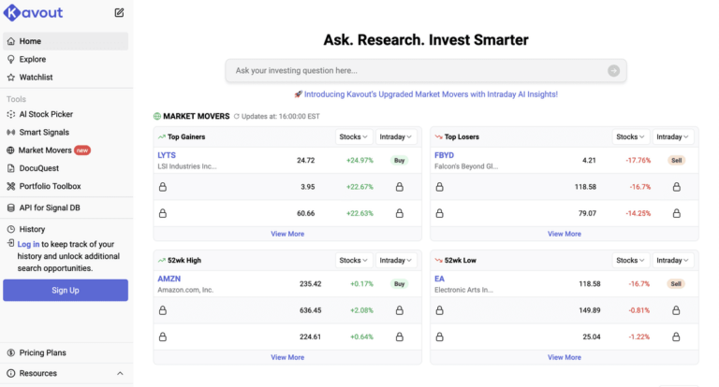Click the Kavout logo icon
The height and width of the screenshot is (387, 719).
(x=11, y=12)
